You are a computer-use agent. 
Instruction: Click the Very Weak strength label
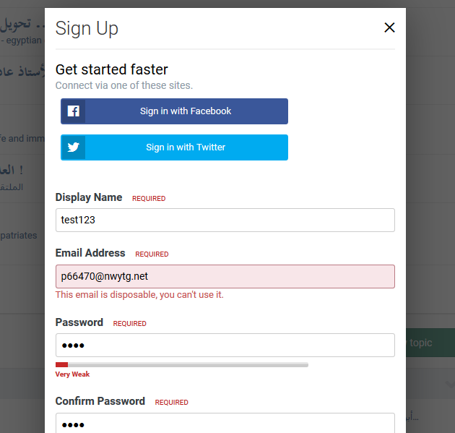72,374
